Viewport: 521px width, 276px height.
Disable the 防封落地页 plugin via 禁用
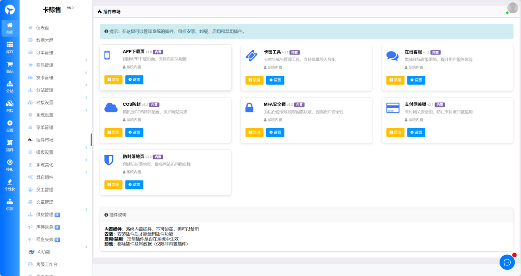point(113,185)
